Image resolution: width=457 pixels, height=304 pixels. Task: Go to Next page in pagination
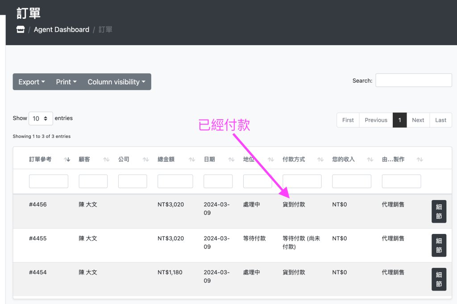pos(418,120)
